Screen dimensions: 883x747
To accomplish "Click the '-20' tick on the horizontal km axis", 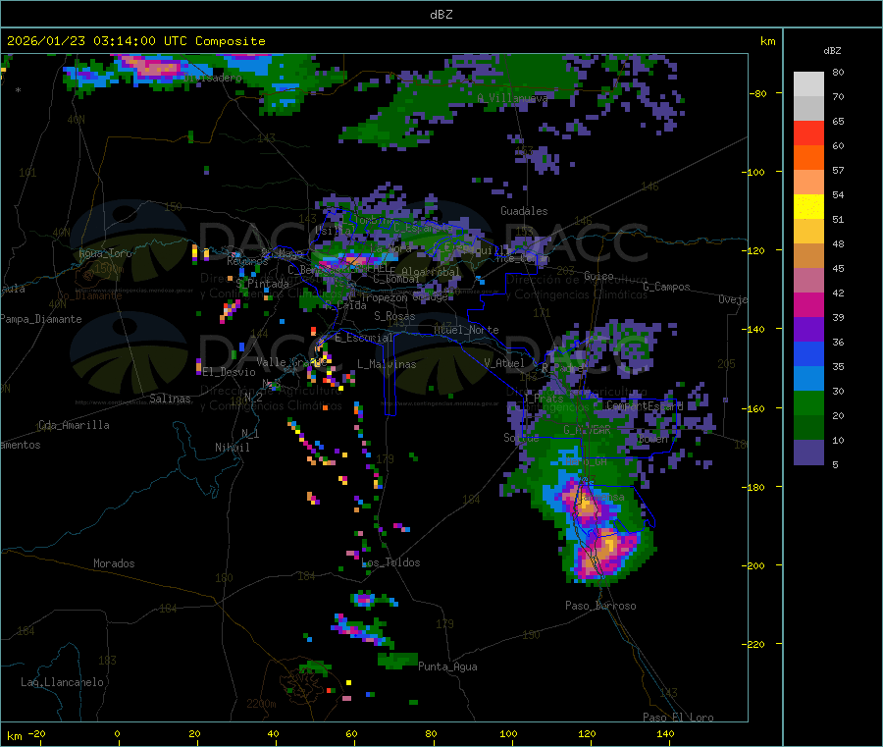I will pos(36,734).
